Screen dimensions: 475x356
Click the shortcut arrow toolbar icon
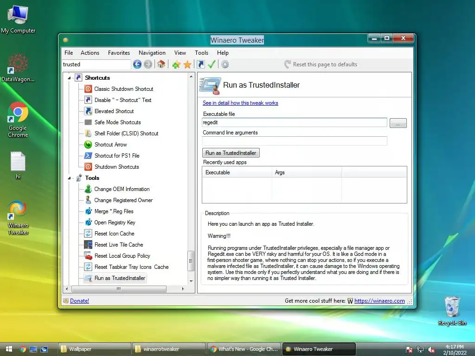click(x=200, y=64)
